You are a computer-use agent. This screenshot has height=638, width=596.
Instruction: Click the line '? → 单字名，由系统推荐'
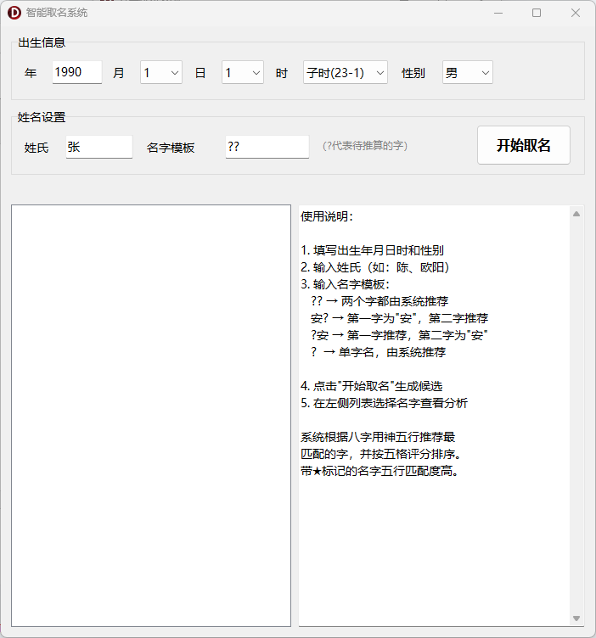[x=378, y=352]
